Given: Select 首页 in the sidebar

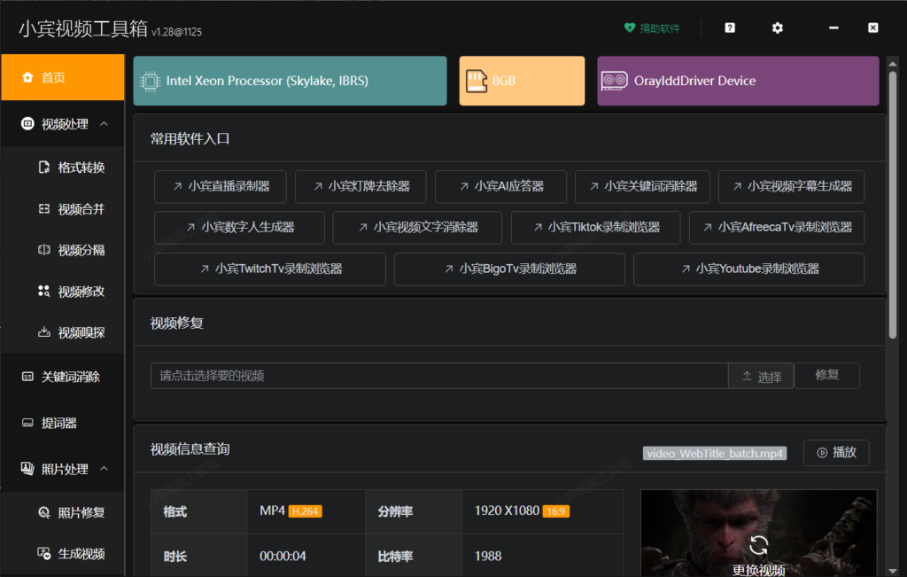Looking at the screenshot, I should tap(62, 78).
